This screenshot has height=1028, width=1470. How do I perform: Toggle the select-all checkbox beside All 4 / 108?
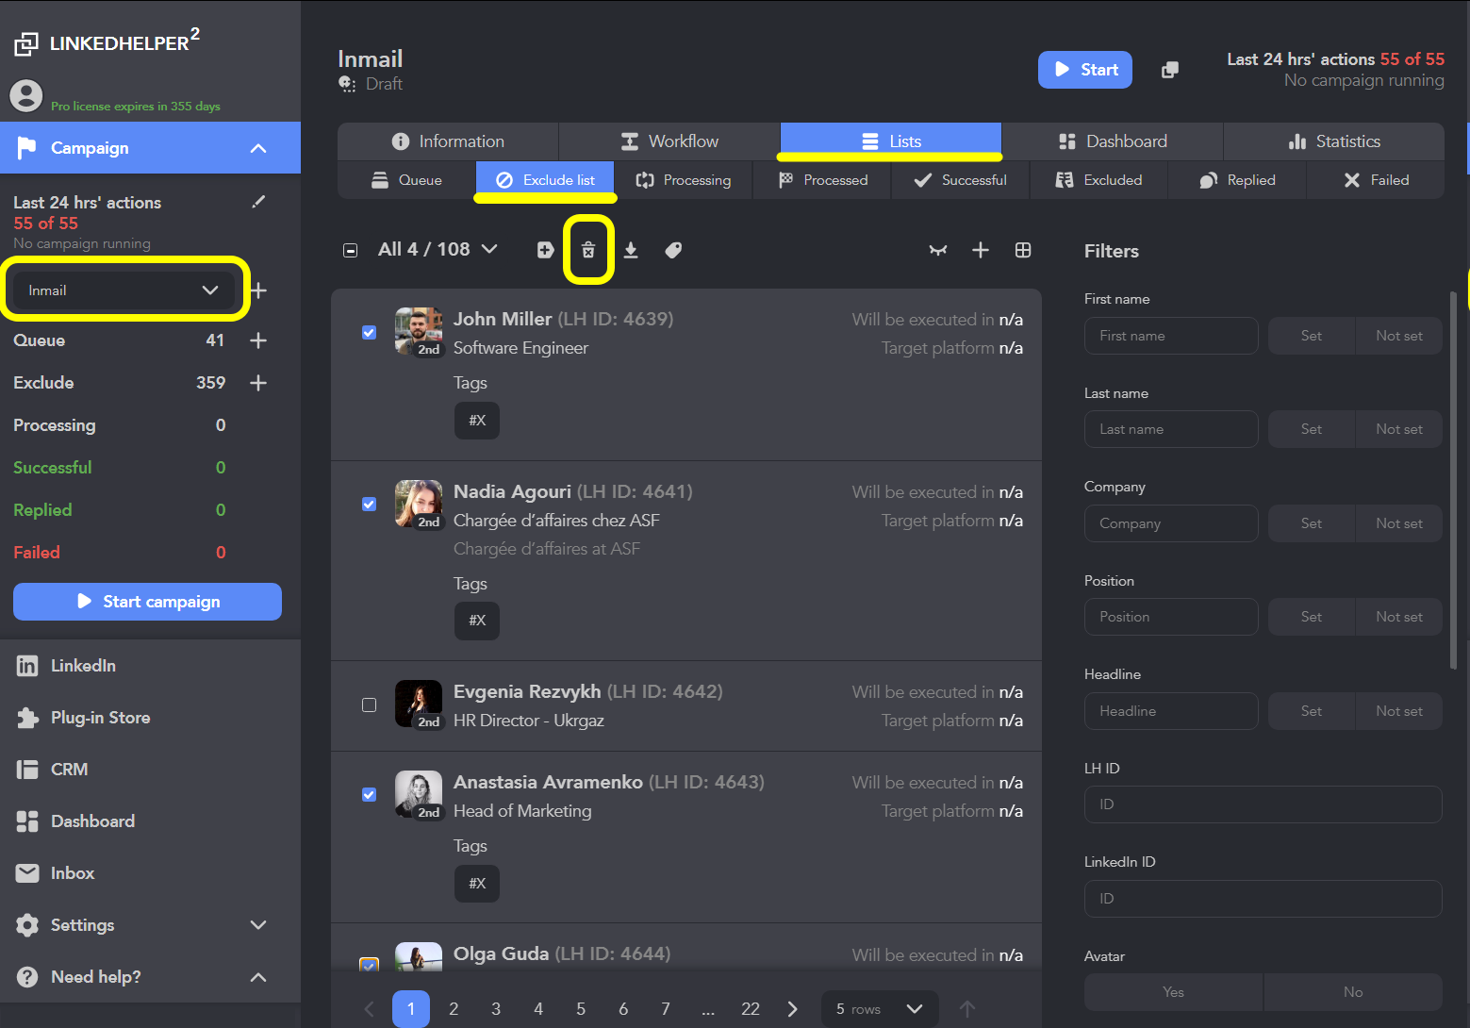(351, 250)
